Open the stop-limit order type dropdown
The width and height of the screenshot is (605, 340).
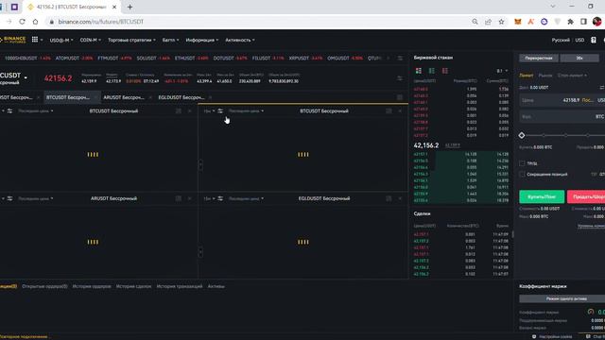click(572, 76)
